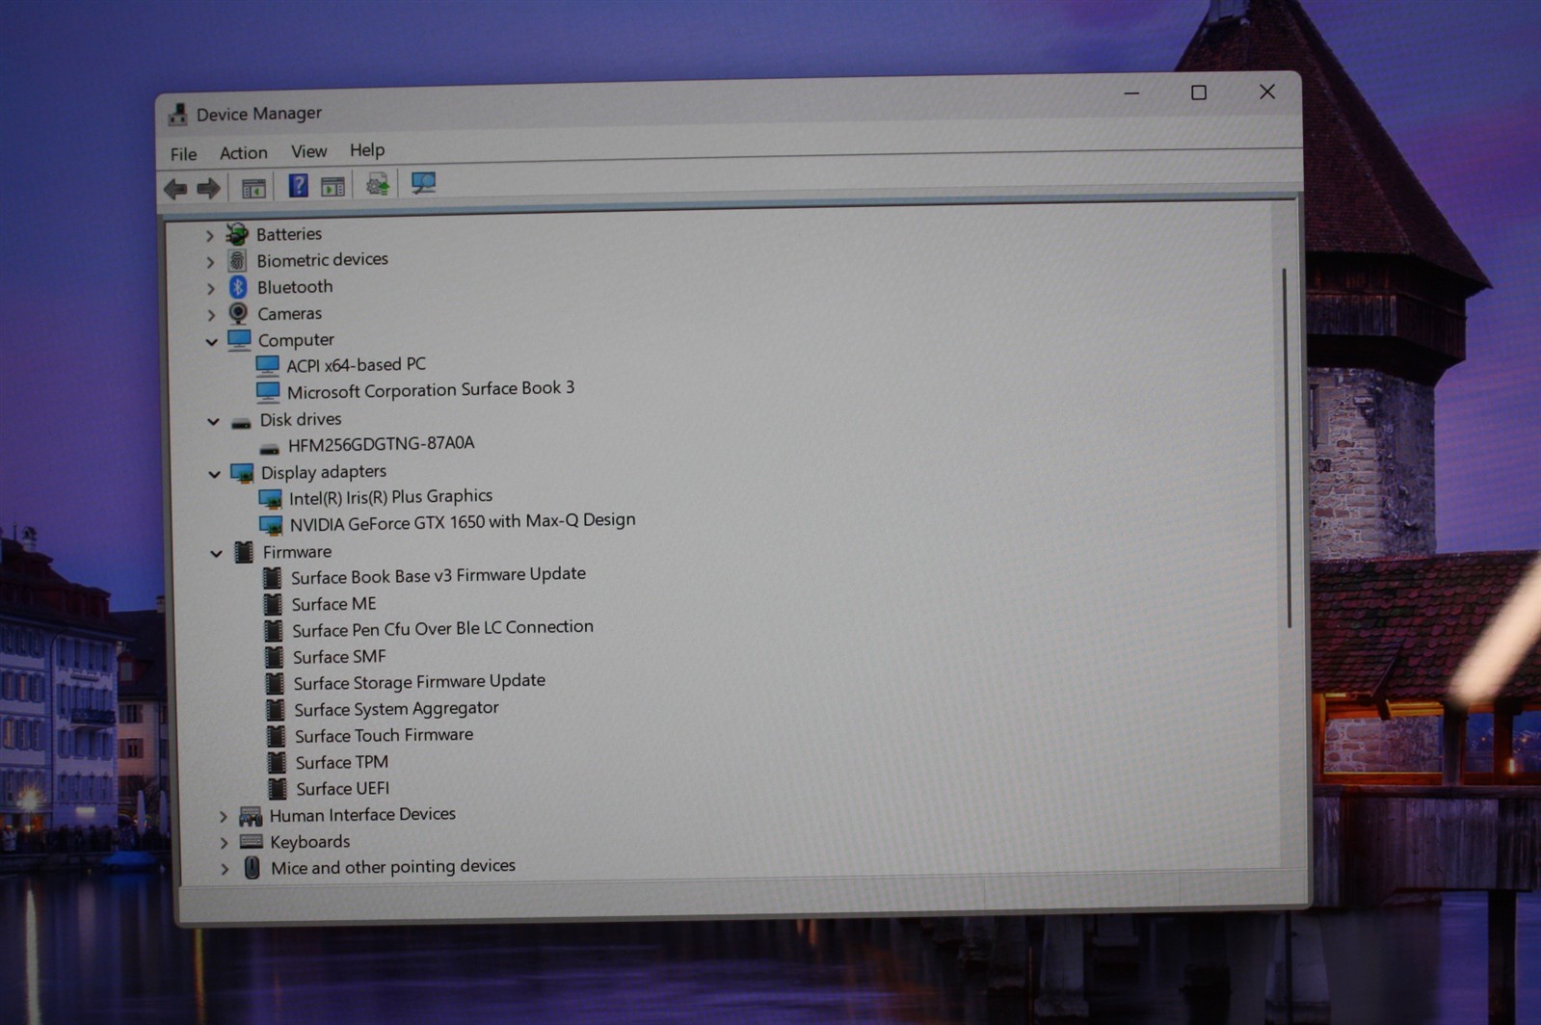The width and height of the screenshot is (1541, 1025).
Task: Expand the Keyboards node
Action: (224, 843)
